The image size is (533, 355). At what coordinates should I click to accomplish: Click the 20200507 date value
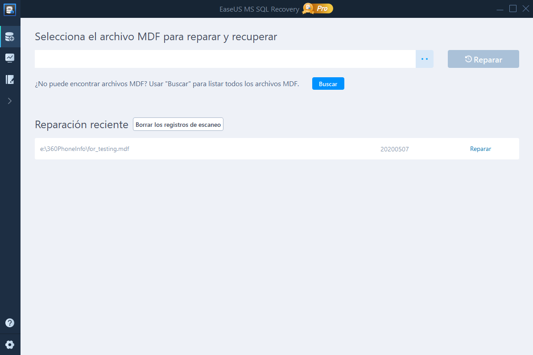tap(394, 149)
